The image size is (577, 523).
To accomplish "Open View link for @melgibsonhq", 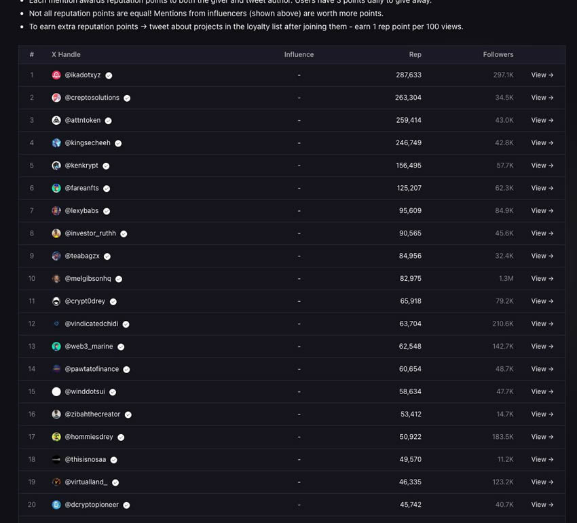I will (x=542, y=279).
